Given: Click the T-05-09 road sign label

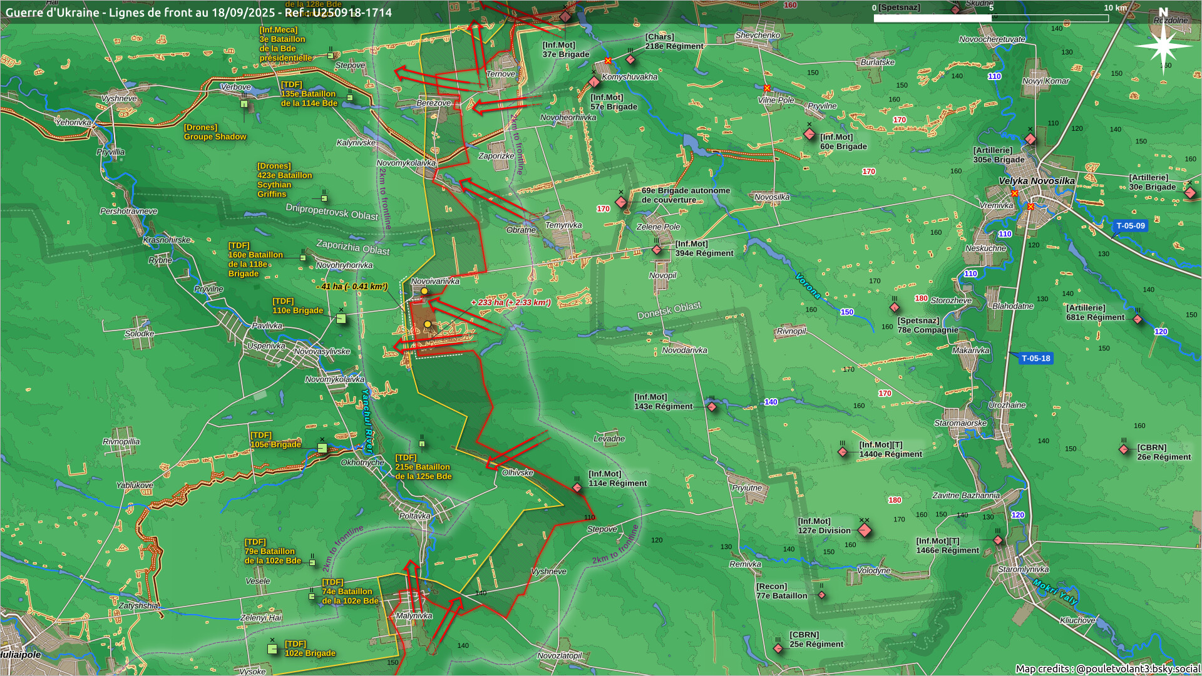Looking at the screenshot, I should pyautogui.click(x=1130, y=226).
